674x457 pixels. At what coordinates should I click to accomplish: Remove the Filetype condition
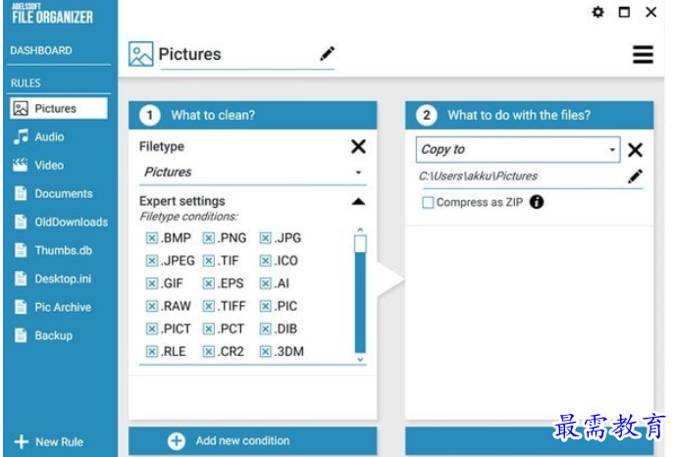[x=358, y=146]
